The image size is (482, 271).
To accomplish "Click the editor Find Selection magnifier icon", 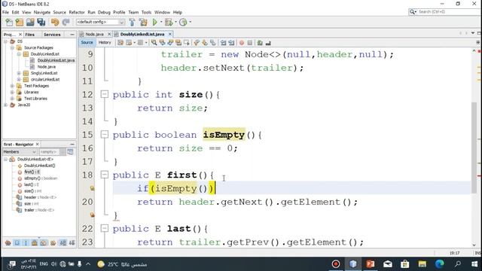I will [x=154, y=43].
